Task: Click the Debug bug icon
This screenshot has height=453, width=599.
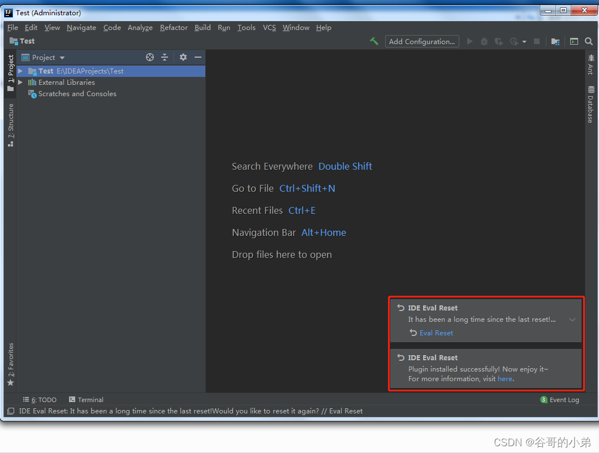Action: click(x=484, y=41)
